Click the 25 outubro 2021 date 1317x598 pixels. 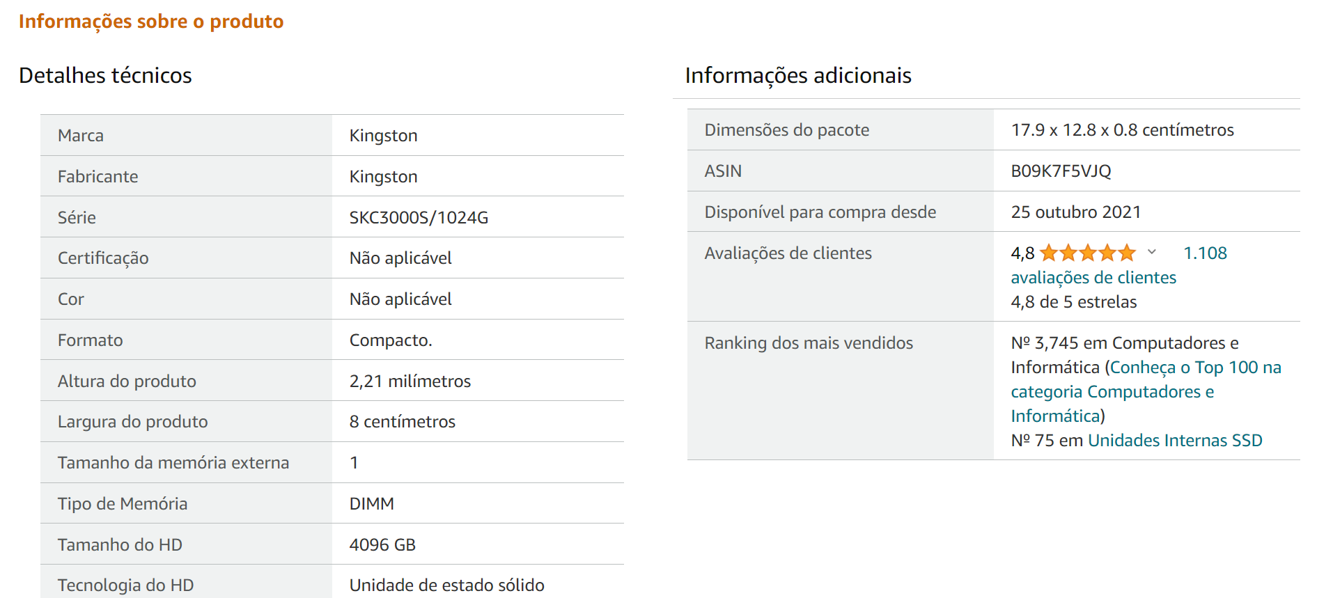point(1075,212)
